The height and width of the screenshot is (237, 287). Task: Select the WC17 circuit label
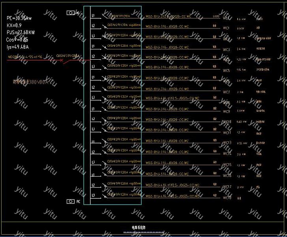coord(227,187)
